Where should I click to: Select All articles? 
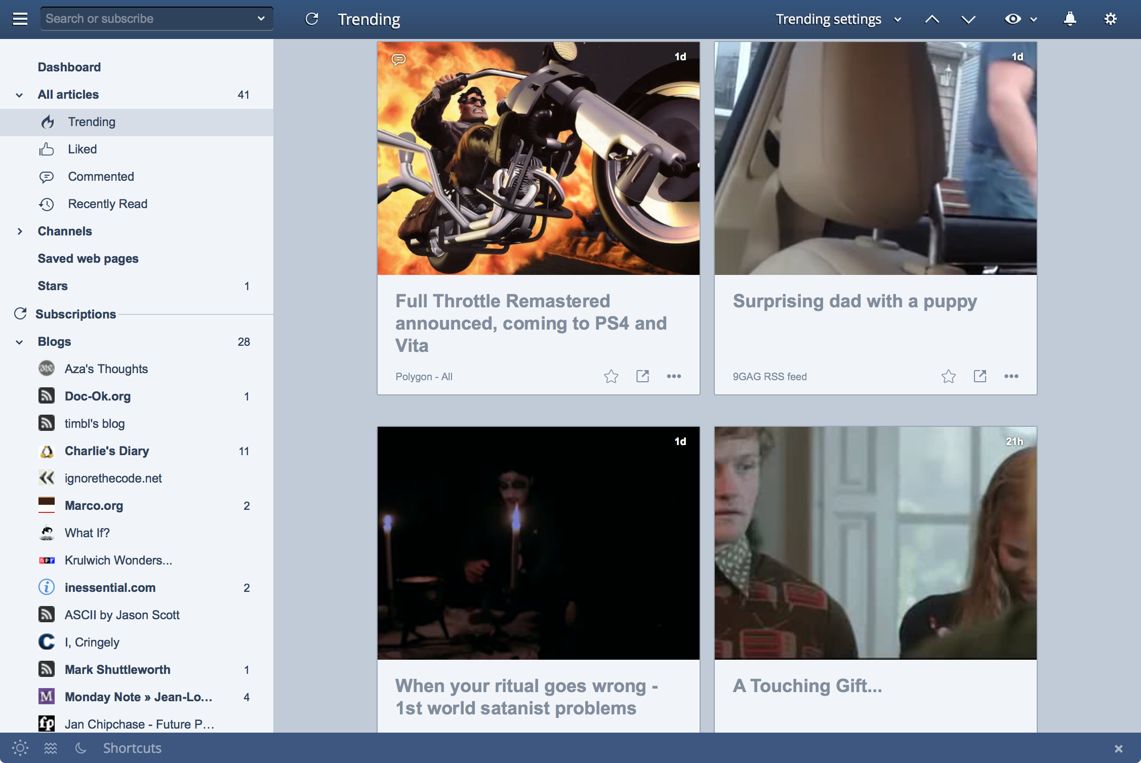[68, 94]
